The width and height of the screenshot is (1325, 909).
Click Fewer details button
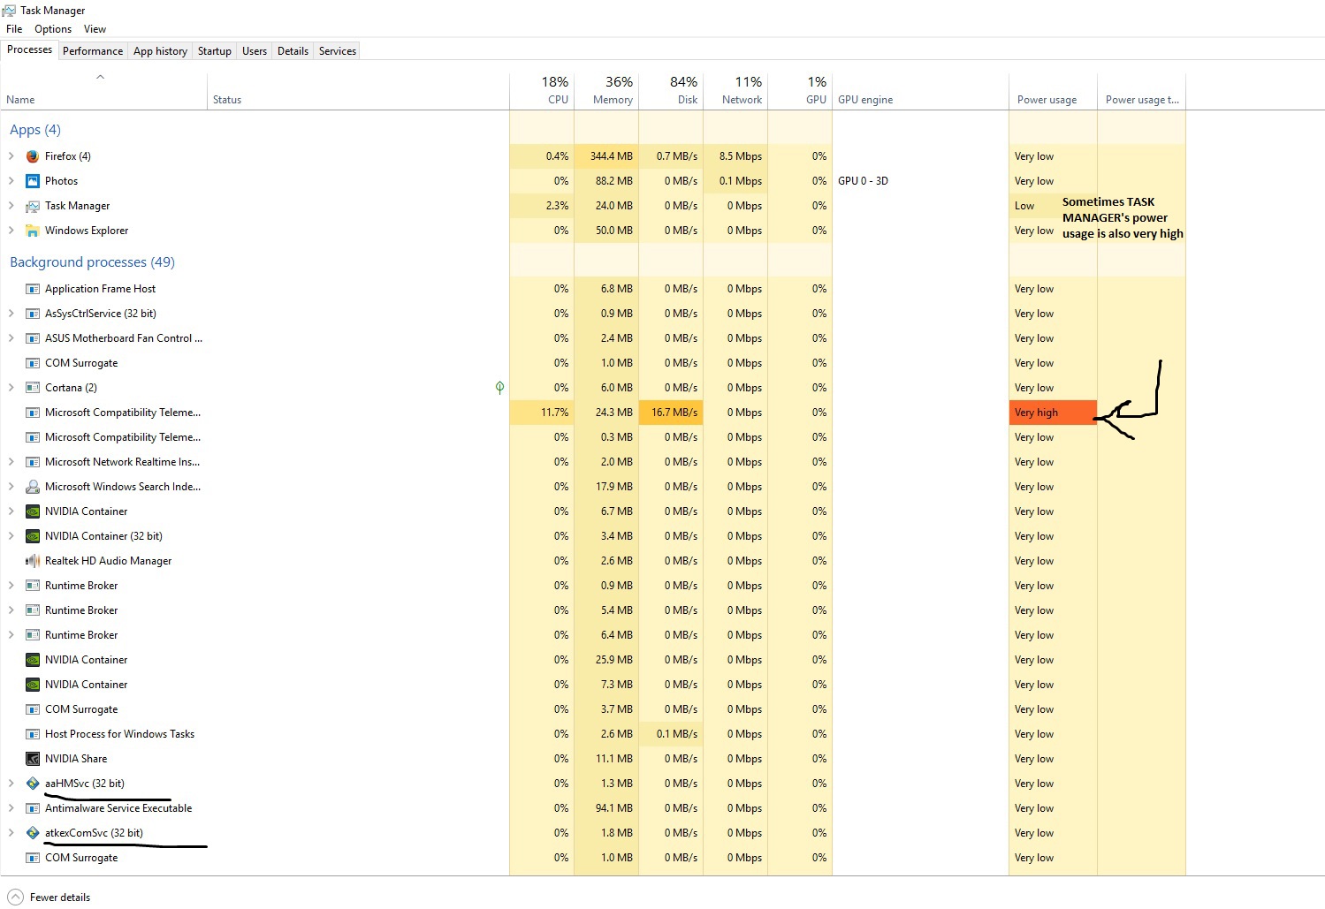click(51, 898)
